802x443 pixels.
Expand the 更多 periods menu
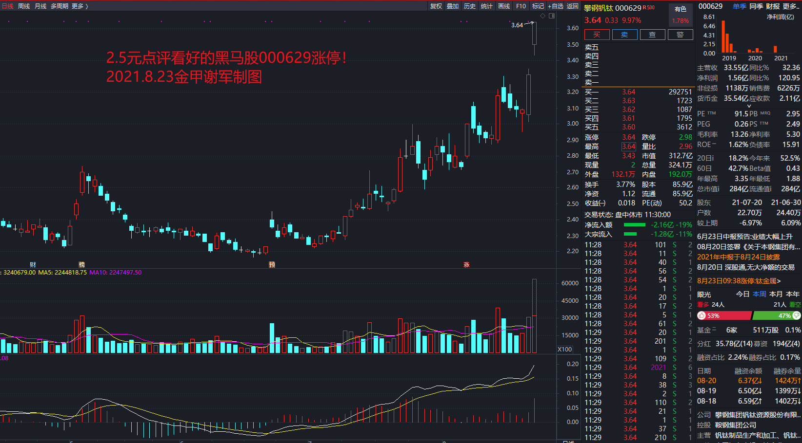80,6
